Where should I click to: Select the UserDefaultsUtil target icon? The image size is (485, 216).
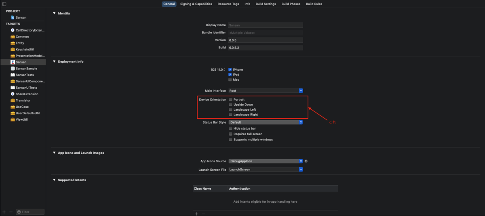(13, 113)
